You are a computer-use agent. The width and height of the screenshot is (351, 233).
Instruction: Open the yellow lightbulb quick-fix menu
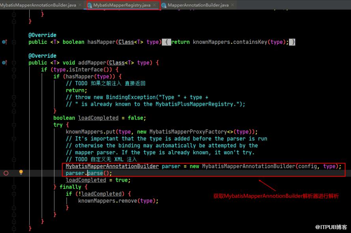click(x=21, y=172)
